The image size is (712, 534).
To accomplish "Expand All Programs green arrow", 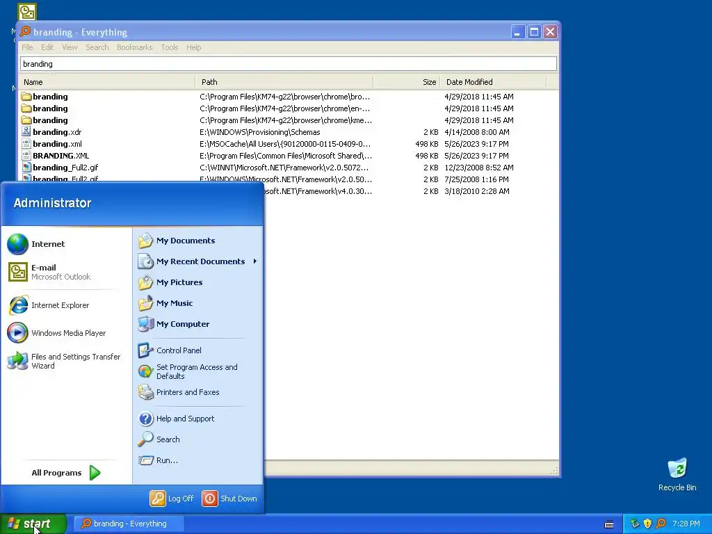I will (x=95, y=473).
